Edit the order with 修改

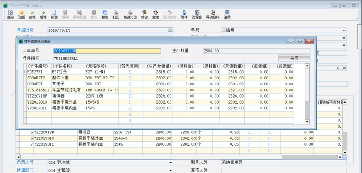[145, 15]
